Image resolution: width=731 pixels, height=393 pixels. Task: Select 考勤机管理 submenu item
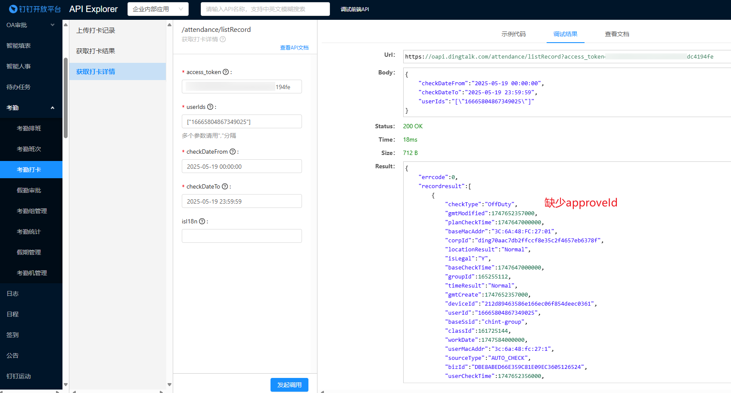point(32,273)
